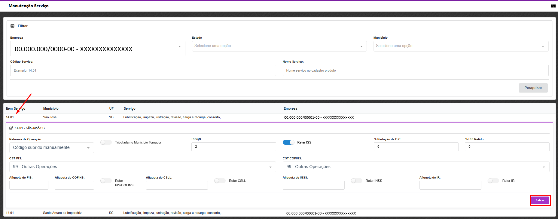Expand the Estado selection dropdown
Image resolution: width=558 pixels, height=219 pixels.
(279, 46)
